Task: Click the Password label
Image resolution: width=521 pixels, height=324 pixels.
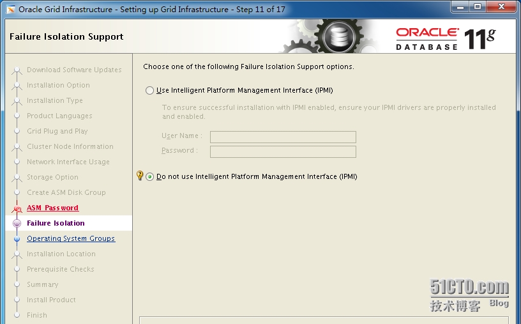Action: click(x=179, y=150)
